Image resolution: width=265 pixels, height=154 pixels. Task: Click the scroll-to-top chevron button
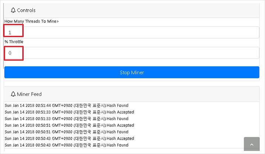click(x=252, y=144)
